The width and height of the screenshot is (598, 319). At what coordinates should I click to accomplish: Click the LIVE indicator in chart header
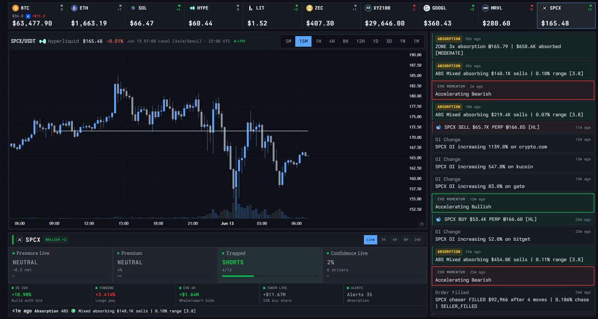tap(239, 41)
